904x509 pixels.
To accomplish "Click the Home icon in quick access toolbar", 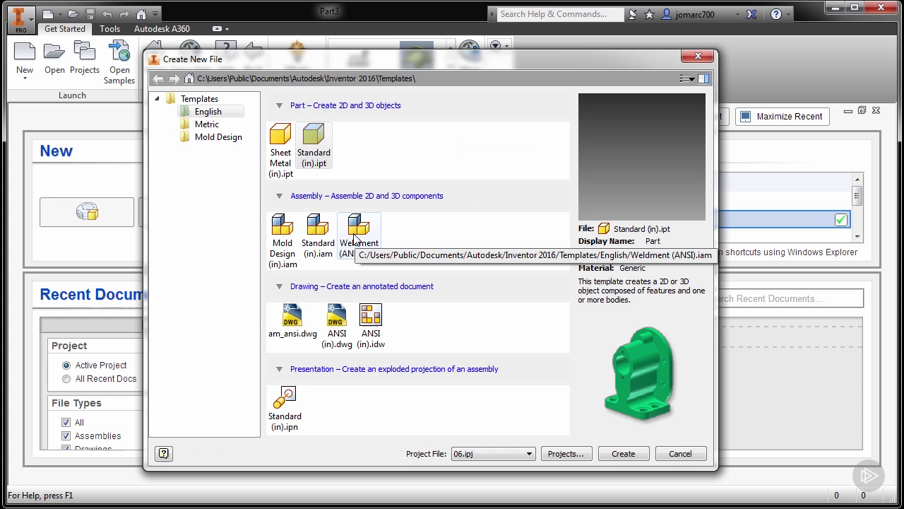I will 141,14.
